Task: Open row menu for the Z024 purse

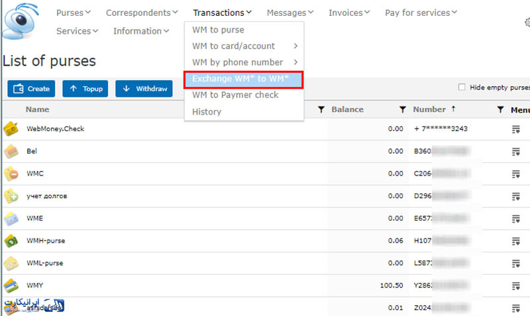Action: coord(516,308)
